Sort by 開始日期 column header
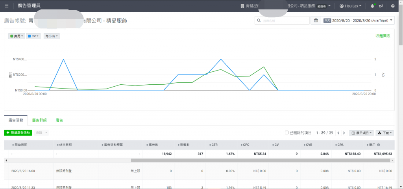The width and height of the screenshot is (403, 189). [x=20, y=145]
